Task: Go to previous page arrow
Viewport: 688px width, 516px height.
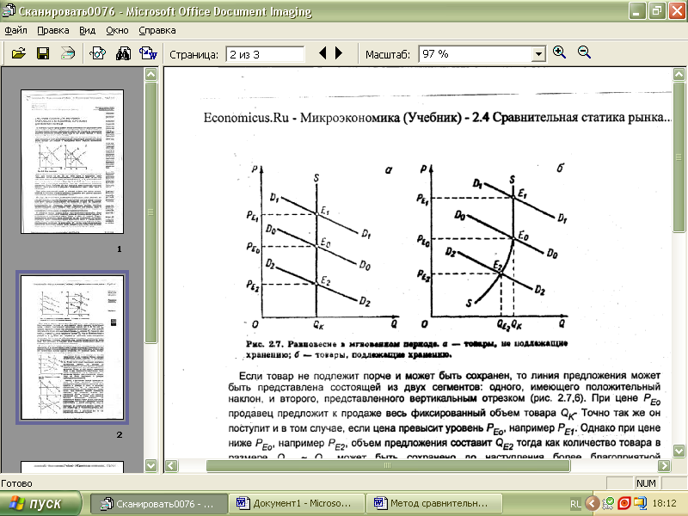Action: [323, 53]
